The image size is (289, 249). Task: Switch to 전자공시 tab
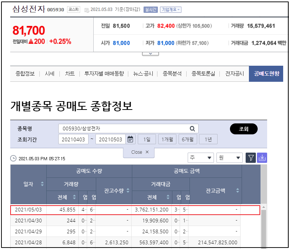click(234, 74)
